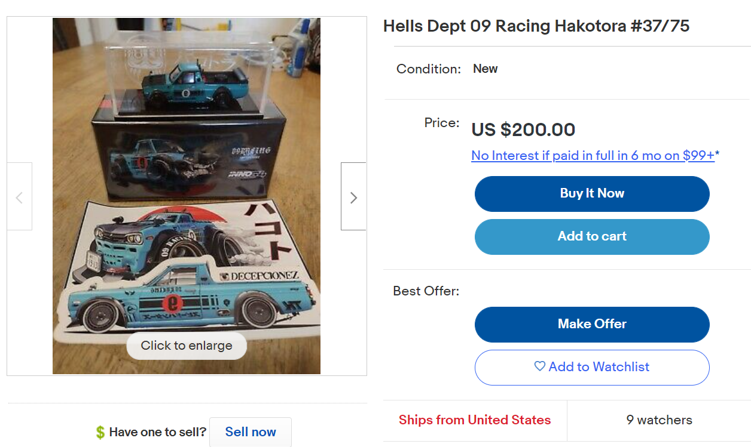Viewport: 751px width, 447px height.
Task: Click the Sell now button
Action: click(251, 432)
